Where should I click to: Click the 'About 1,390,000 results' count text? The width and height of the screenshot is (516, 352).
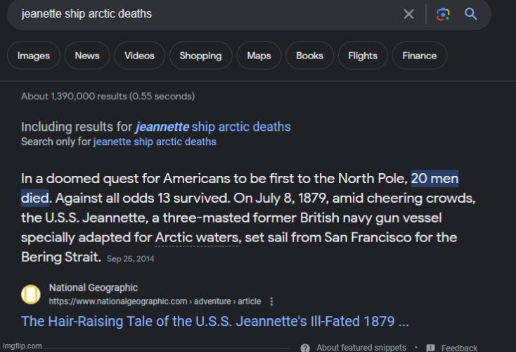pos(108,96)
